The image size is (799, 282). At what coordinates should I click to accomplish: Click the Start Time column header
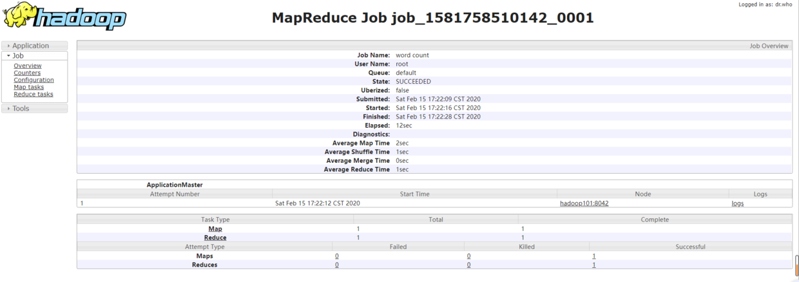click(414, 194)
